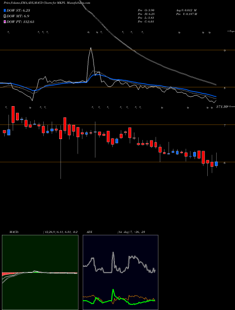Click the 'Pre C: 6.01' value
Screen dimensions: 235x310
pos(146,21)
